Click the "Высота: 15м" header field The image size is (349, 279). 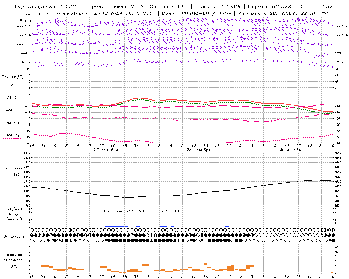point(315,7)
